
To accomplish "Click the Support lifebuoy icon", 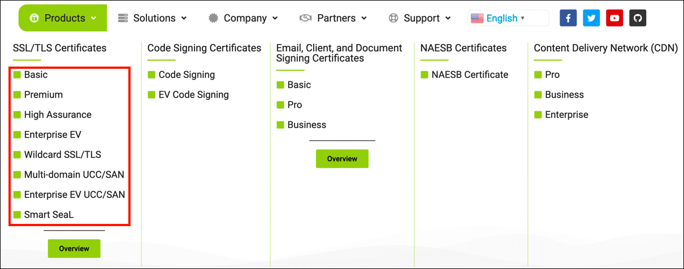I will click(393, 18).
